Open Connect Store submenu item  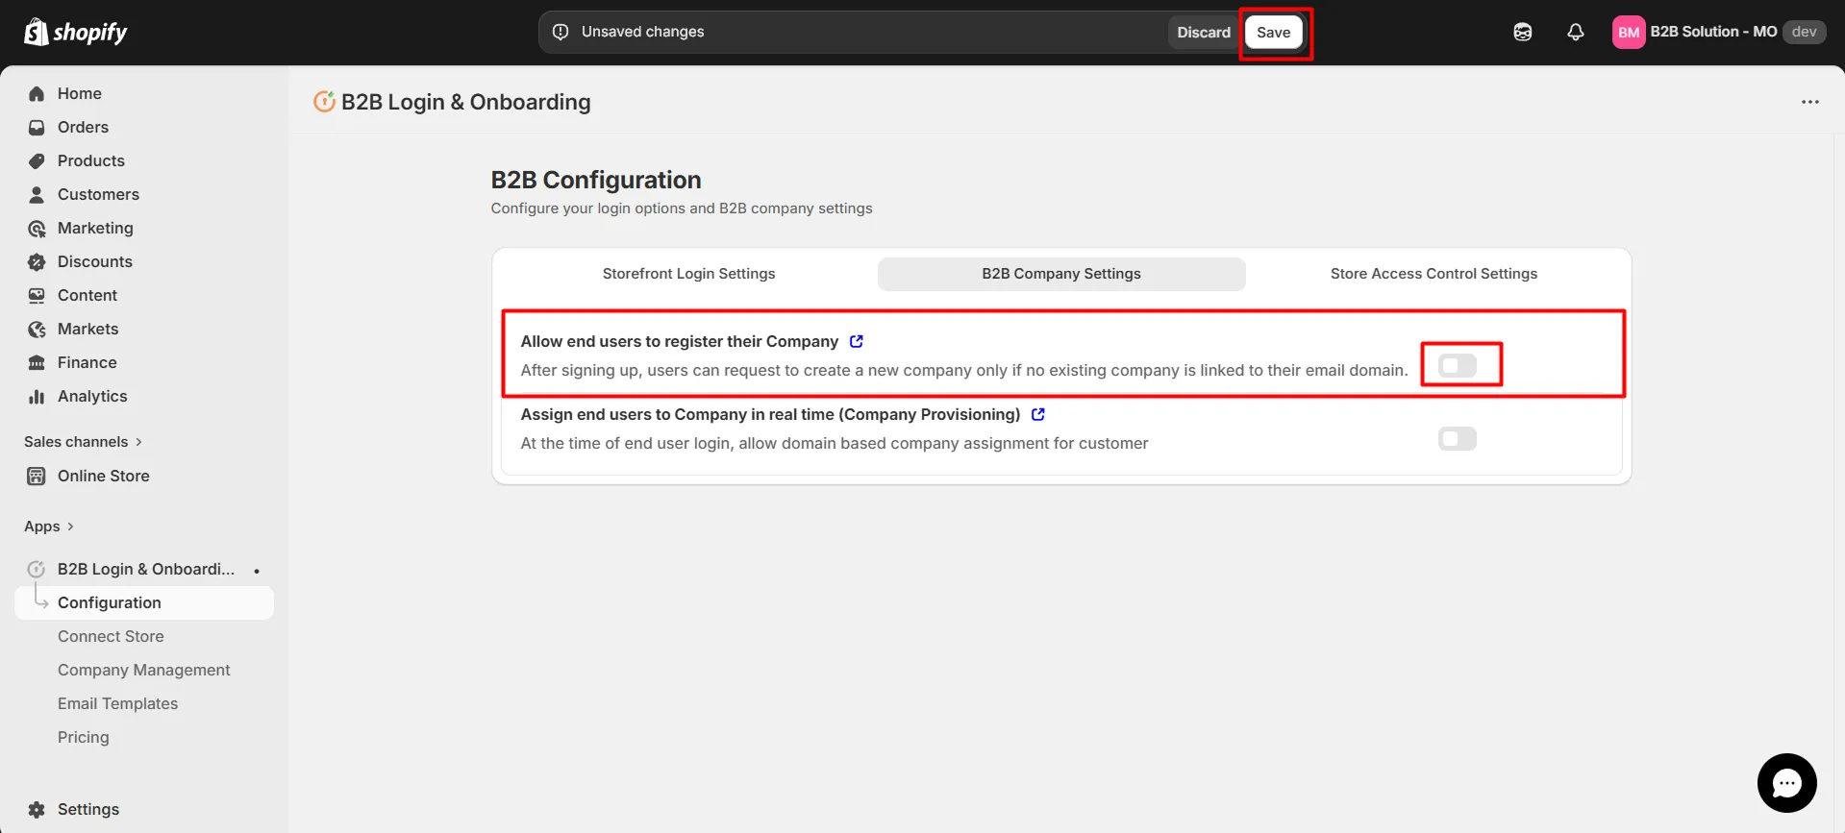point(111,636)
